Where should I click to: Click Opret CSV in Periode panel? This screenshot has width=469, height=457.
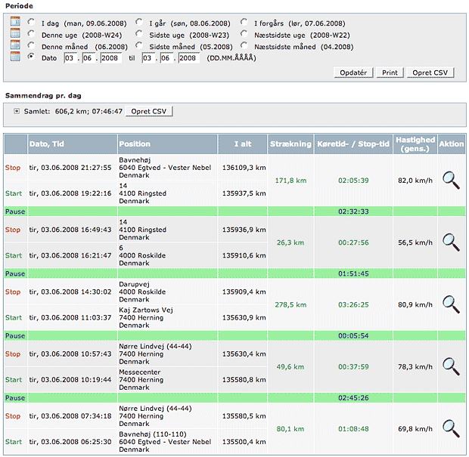coord(430,73)
